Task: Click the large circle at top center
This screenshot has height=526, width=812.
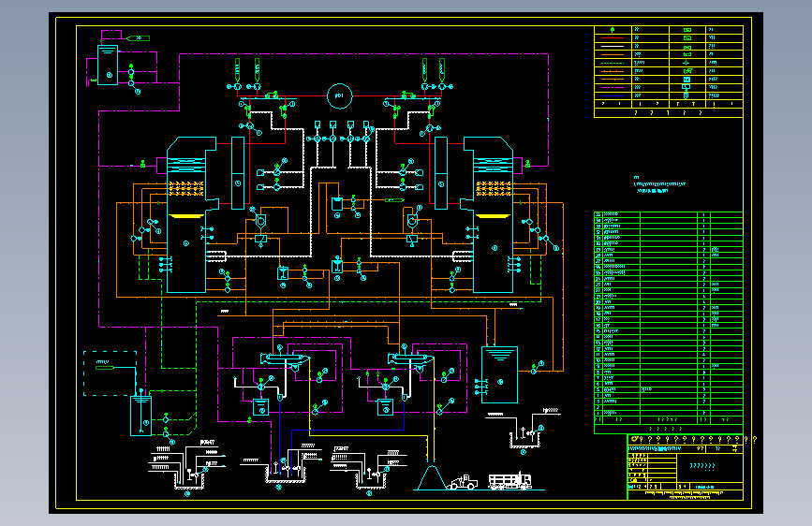Action: pos(340,95)
